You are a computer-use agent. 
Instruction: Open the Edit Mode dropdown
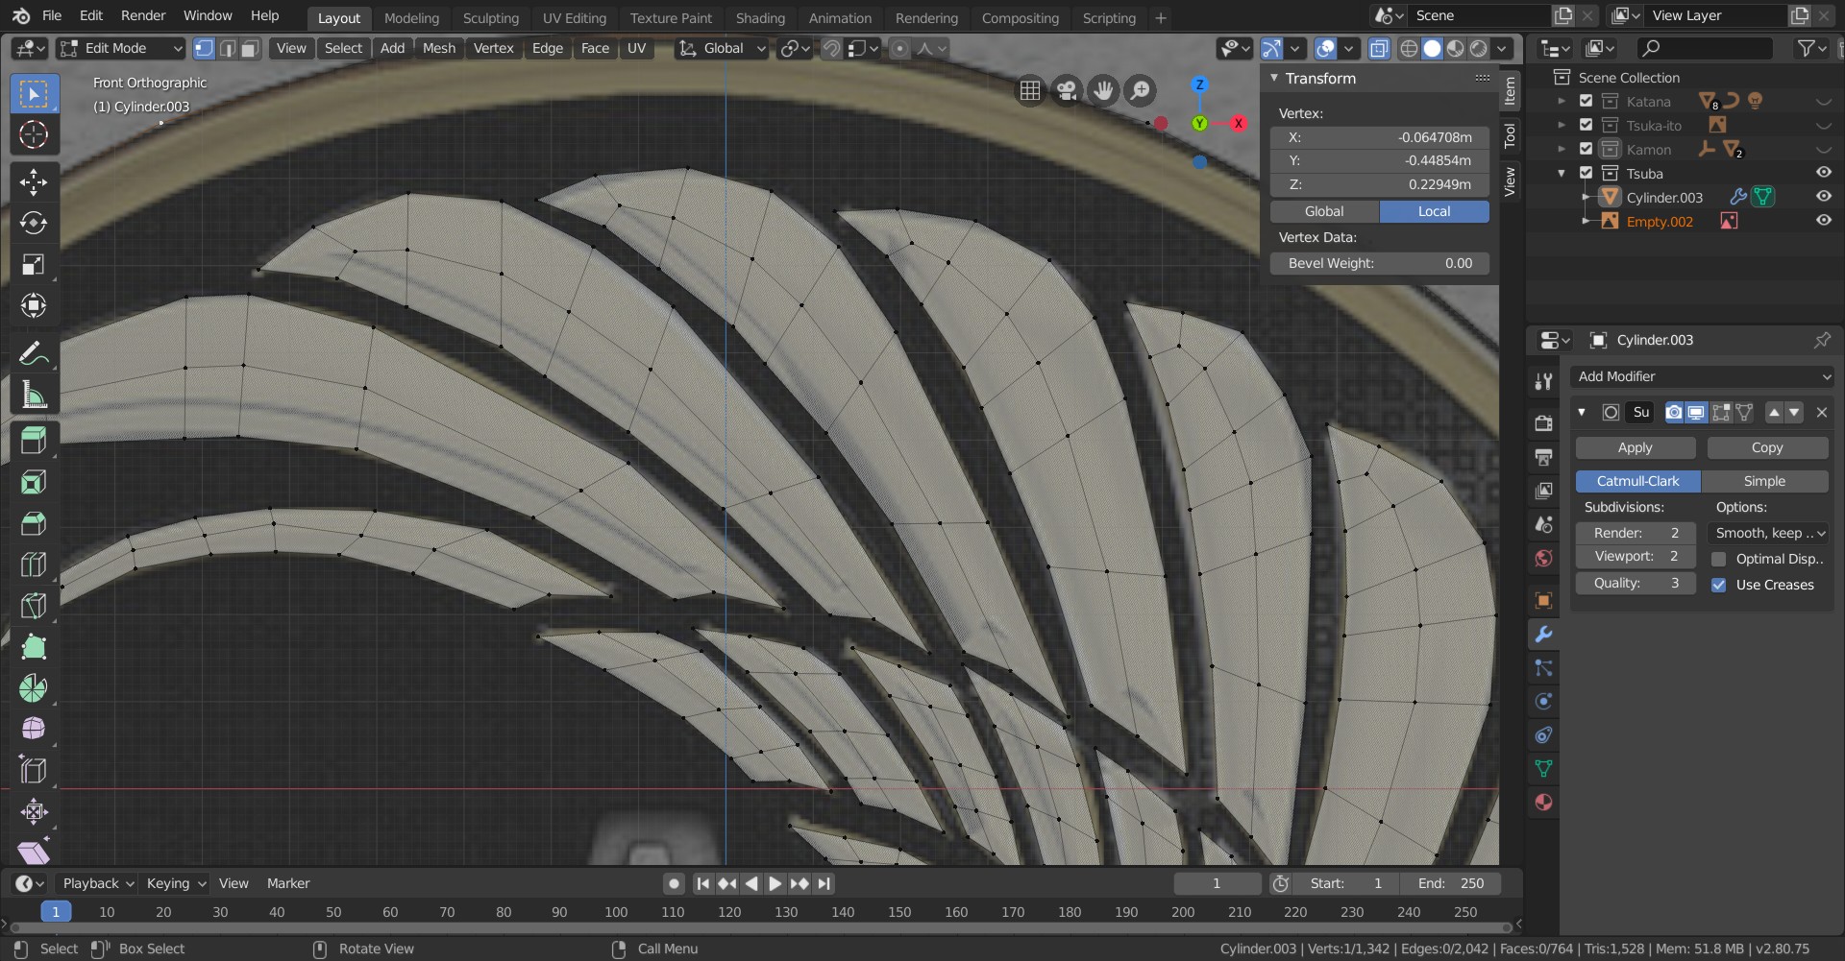coord(120,49)
